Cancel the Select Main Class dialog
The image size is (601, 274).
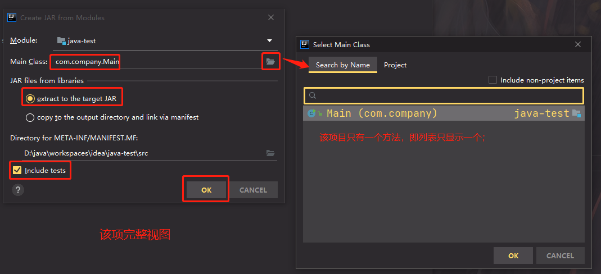(x=561, y=255)
